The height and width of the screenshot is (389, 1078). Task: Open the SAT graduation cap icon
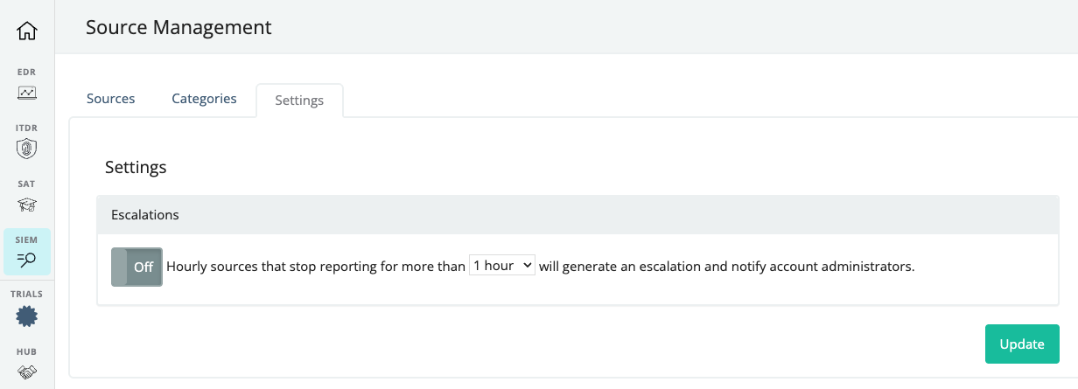pyautogui.click(x=27, y=205)
